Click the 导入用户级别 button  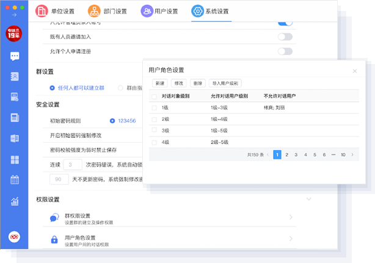pyautogui.click(x=226, y=83)
